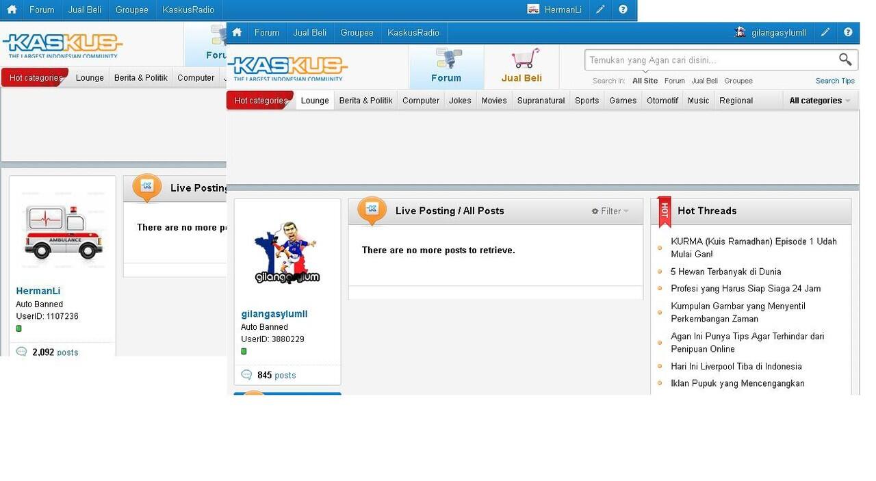Screen dimensions: 876x481
Task: Select Jokes category
Action: pyautogui.click(x=460, y=101)
